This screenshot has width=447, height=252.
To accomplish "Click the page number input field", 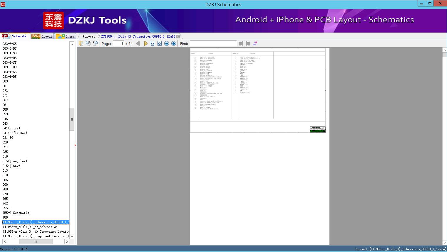I will [118, 43].
